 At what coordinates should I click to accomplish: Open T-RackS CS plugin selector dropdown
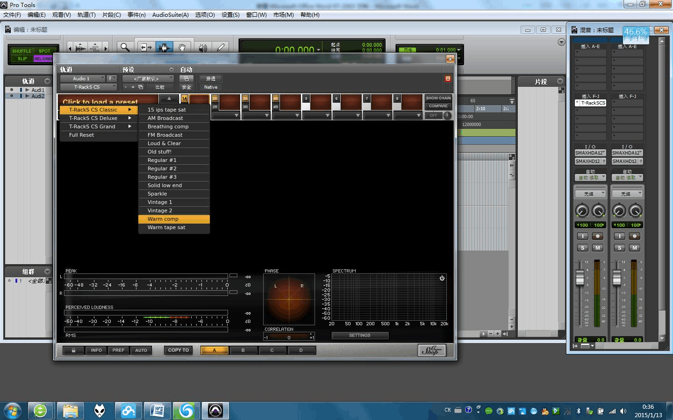point(88,87)
